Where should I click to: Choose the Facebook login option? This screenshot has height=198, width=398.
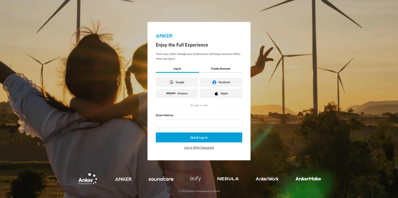tap(221, 82)
